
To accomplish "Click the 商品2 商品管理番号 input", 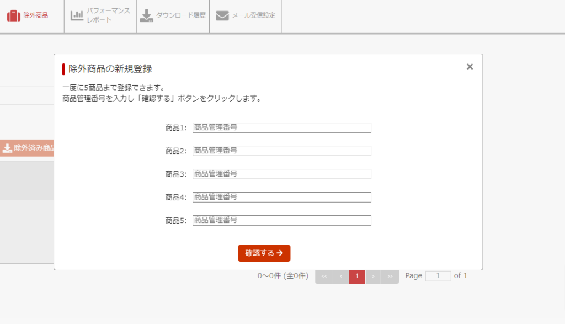I will [281, 151].
